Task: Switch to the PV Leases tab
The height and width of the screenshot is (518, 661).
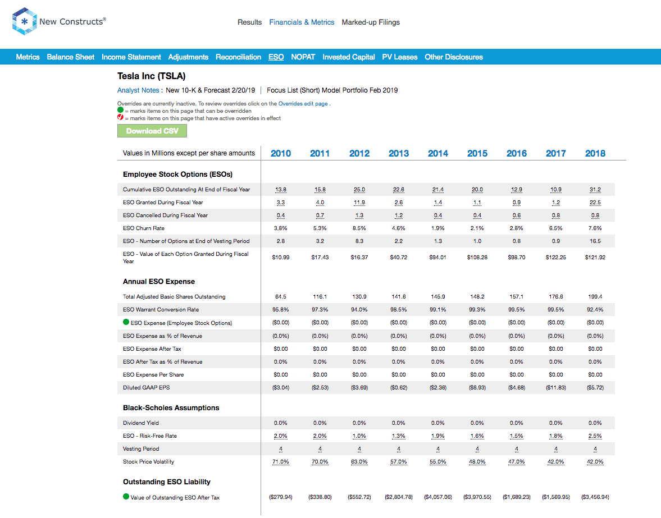Action: [x=400, y=57]
